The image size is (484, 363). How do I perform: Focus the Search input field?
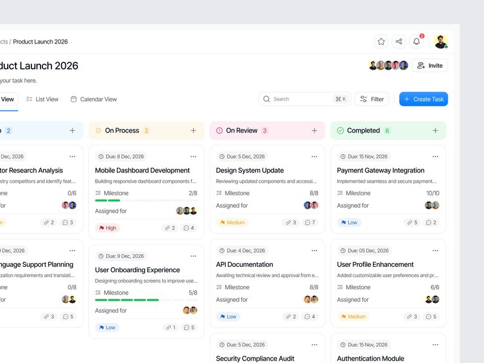coord(304,99)
